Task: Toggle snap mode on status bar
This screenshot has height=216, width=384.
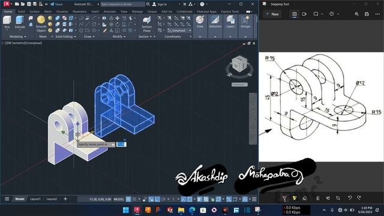Action: 134,199
